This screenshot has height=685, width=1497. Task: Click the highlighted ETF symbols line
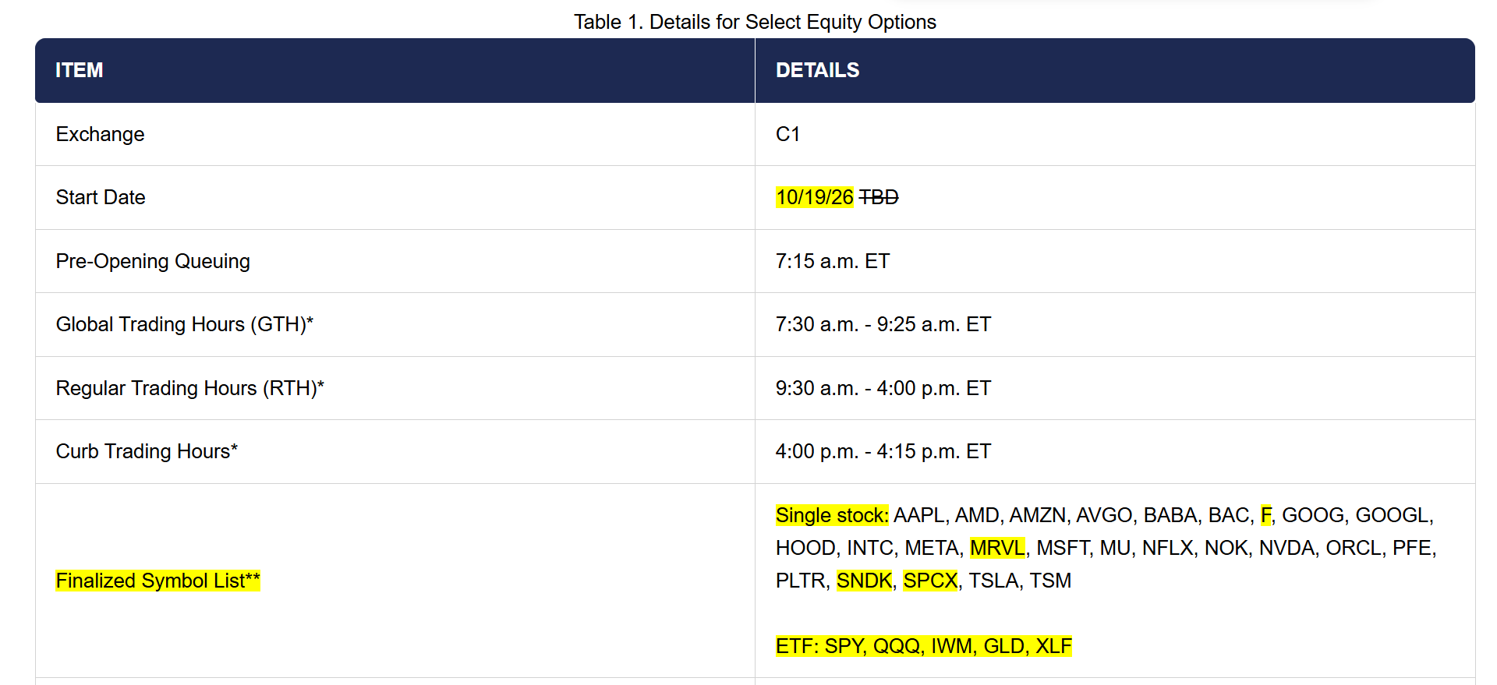(924, 646)
